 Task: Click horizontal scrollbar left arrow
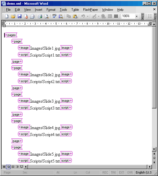(26, 167)
